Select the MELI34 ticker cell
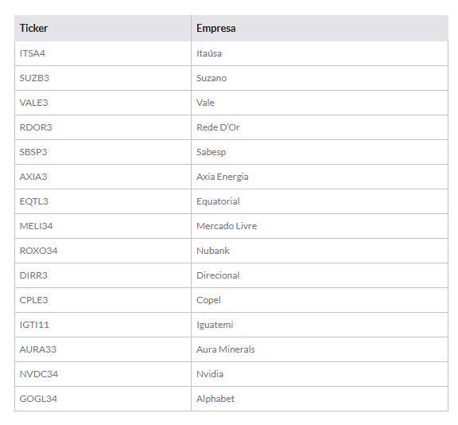 click(103, 226)
